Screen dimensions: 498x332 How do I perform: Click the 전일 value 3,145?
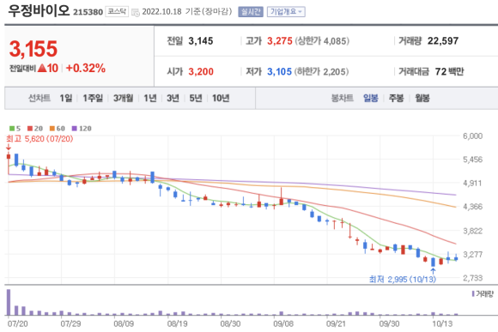(201, 41)
